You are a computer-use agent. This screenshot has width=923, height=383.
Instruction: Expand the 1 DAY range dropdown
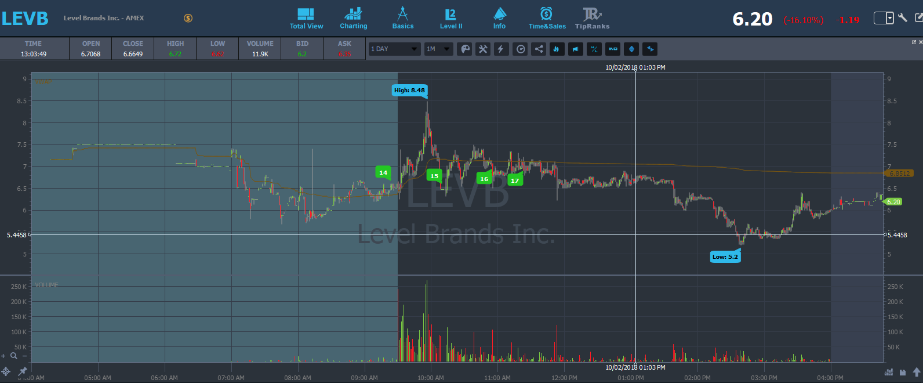(x=394, y=49)
